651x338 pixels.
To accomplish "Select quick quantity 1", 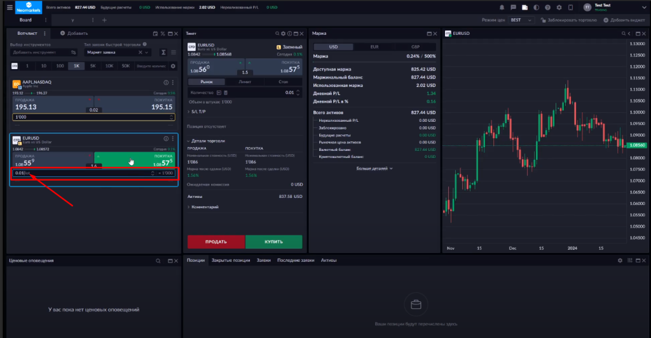I will point(27,66).
